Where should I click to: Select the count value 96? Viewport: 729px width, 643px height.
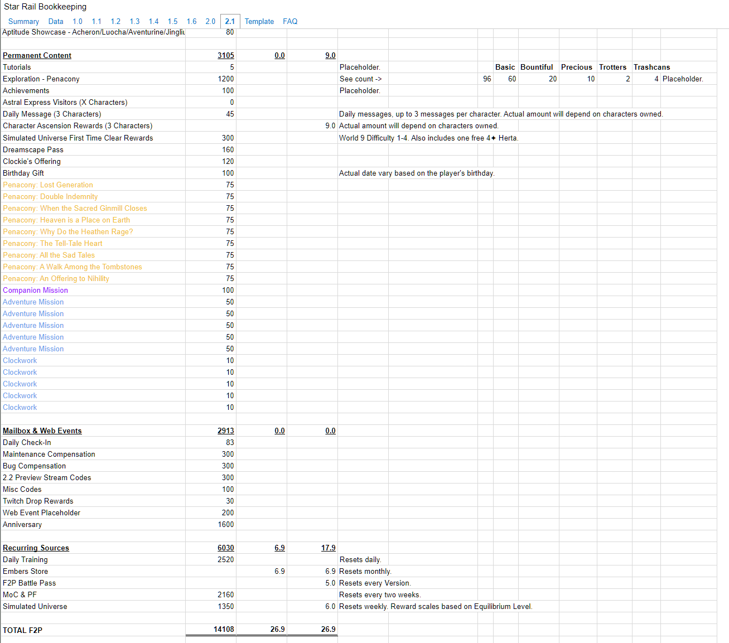point(487,79)
